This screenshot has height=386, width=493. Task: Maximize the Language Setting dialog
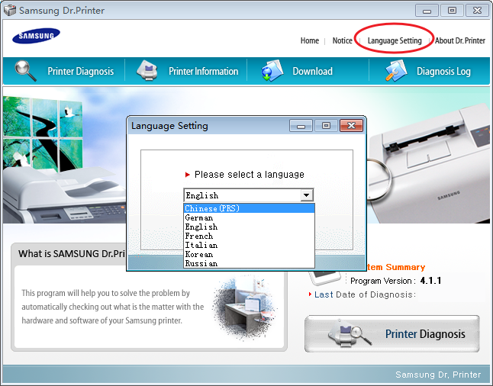[326, 126]
